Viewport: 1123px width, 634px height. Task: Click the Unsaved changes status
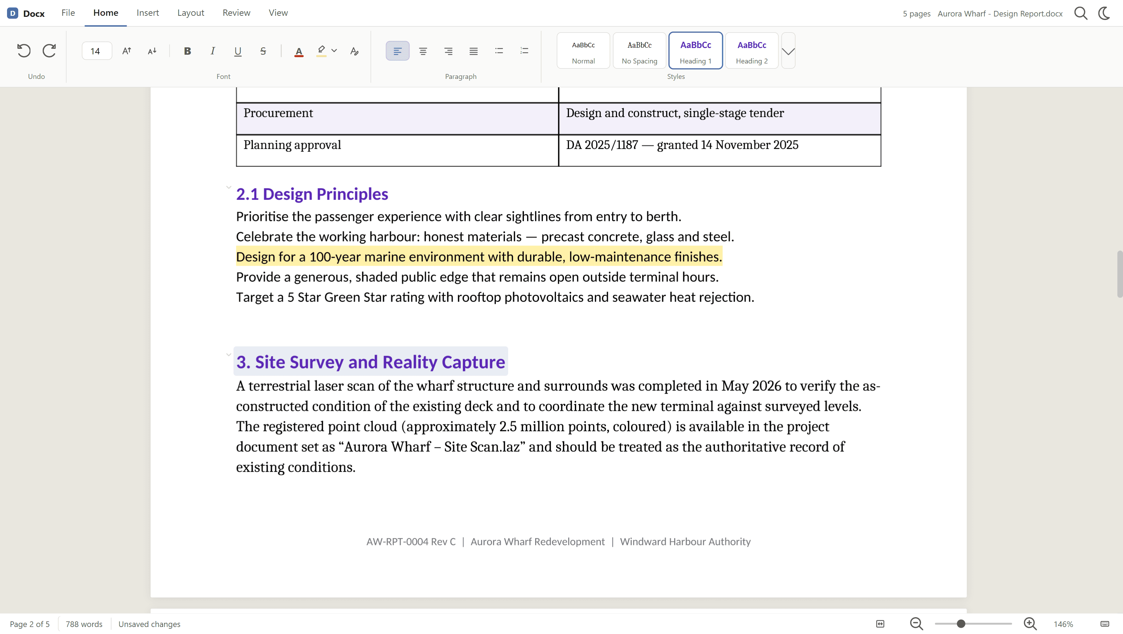[149, 624]
